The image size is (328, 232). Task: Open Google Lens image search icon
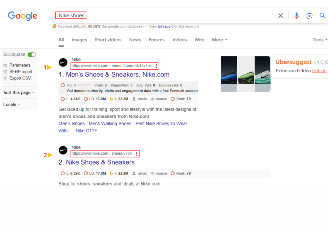coord(309,16)
